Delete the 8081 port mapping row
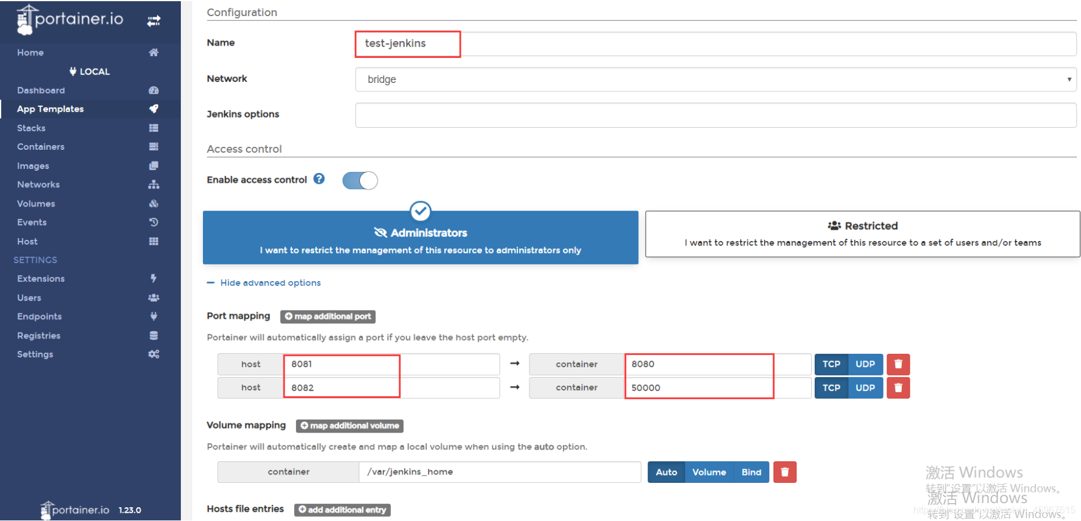This screenshot has width=1081, height=521. 898,364
